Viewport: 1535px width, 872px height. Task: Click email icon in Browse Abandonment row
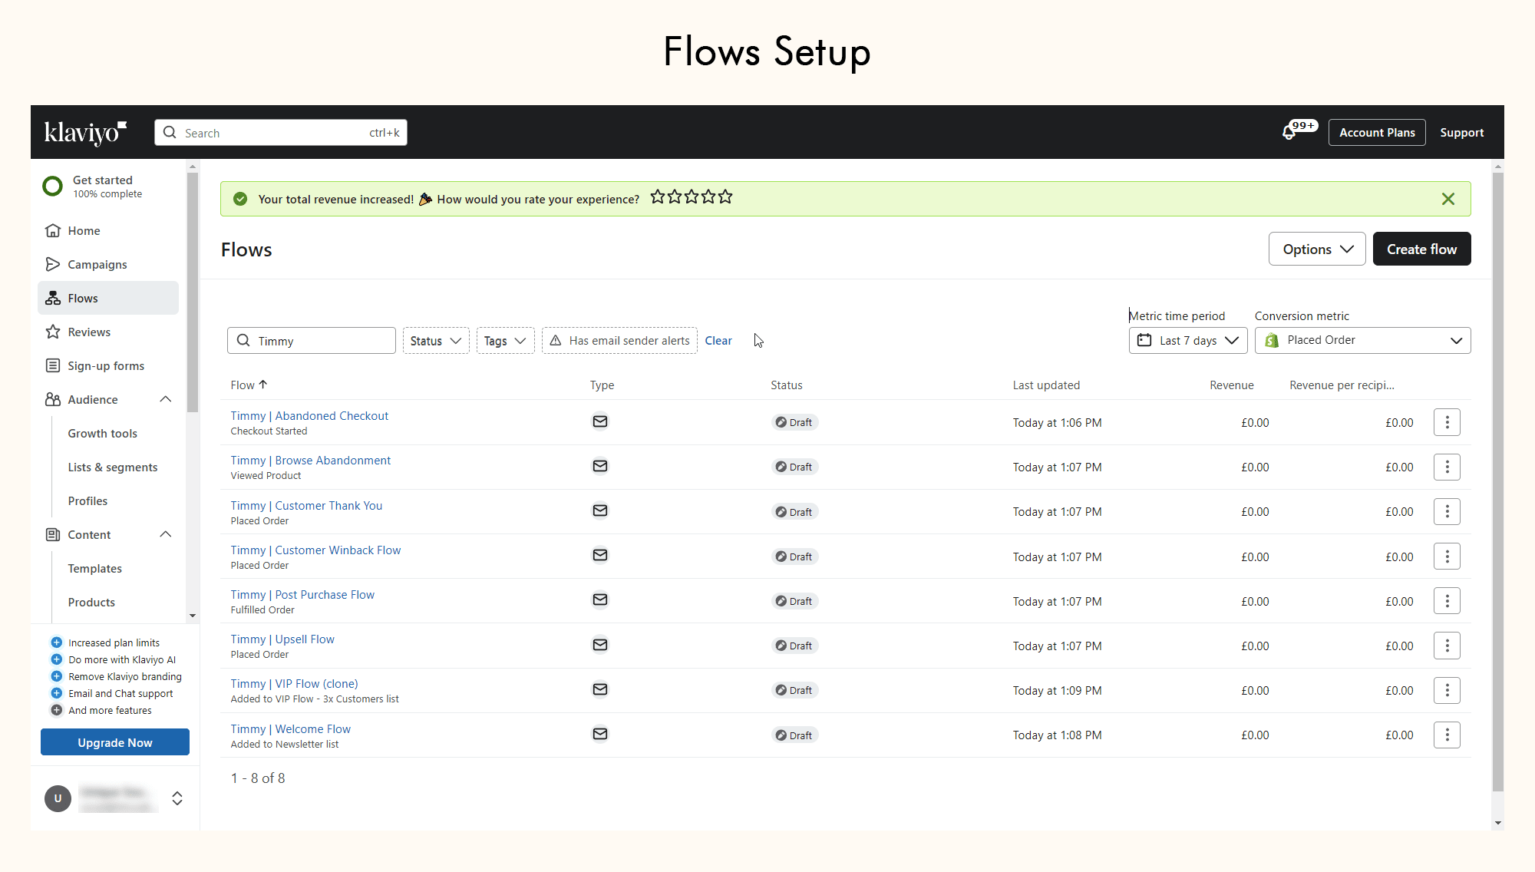tap(600, 467)
